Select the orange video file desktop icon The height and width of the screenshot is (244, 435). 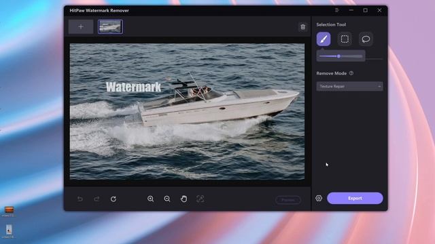click(x=9, y=211)
